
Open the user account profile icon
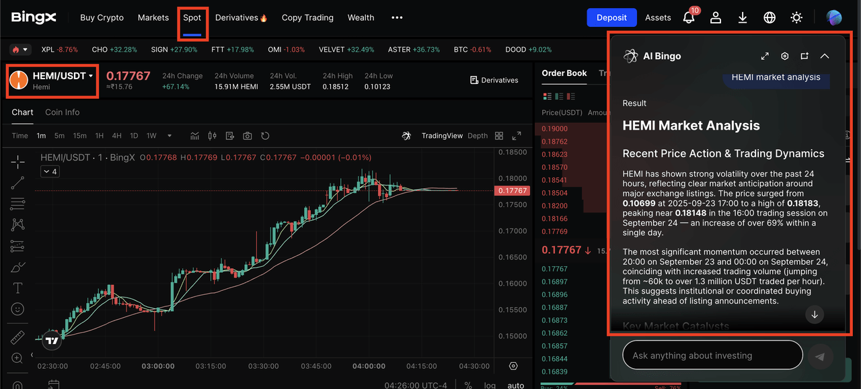tap(716, 17)
